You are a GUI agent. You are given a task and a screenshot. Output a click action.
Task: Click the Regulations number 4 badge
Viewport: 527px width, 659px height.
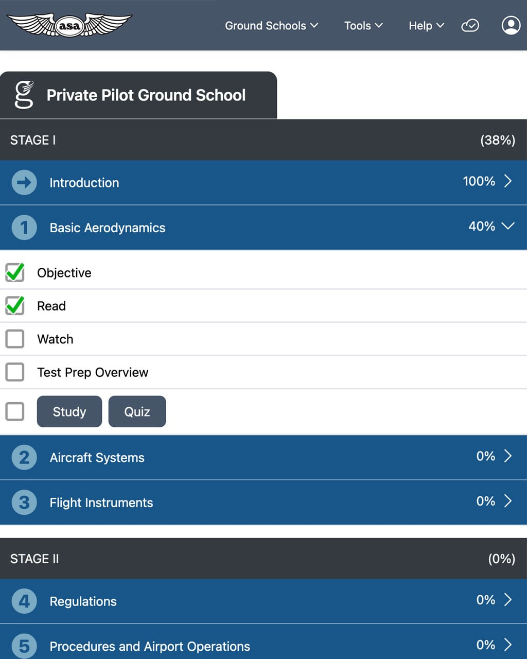(x=24, y=601)
